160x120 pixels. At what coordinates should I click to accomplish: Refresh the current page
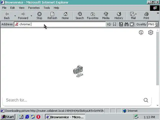[x=52, y=16]
